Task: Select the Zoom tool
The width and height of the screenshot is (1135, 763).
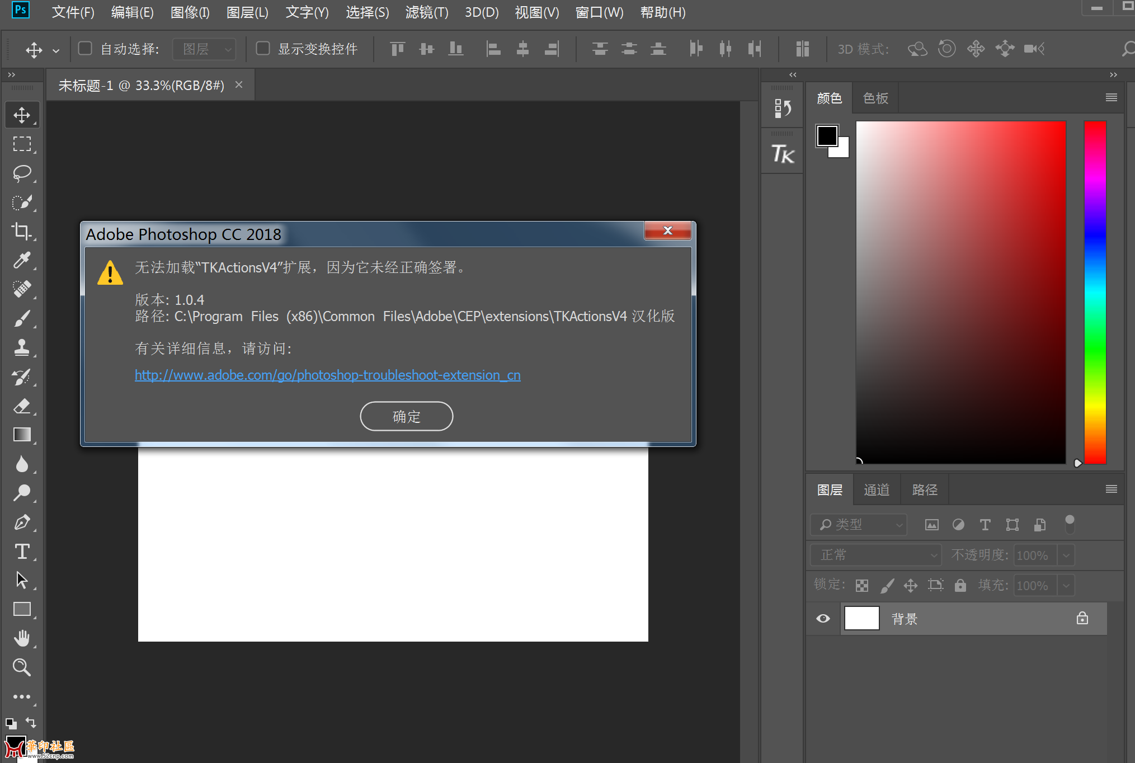Action: [22, 667]
